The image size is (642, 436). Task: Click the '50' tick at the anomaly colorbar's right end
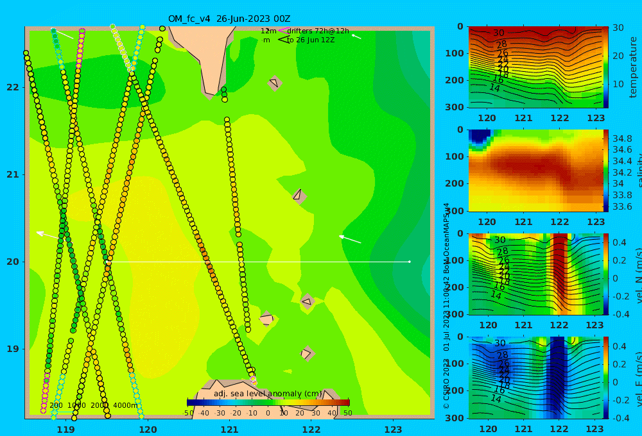[x=347, y=413]
